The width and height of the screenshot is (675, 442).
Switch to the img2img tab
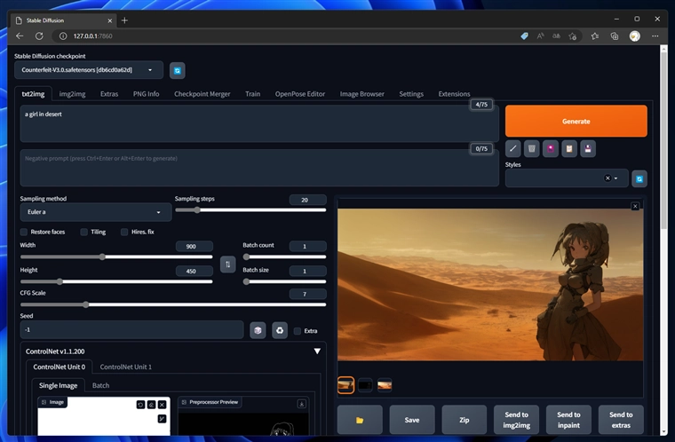click(72, 93)
